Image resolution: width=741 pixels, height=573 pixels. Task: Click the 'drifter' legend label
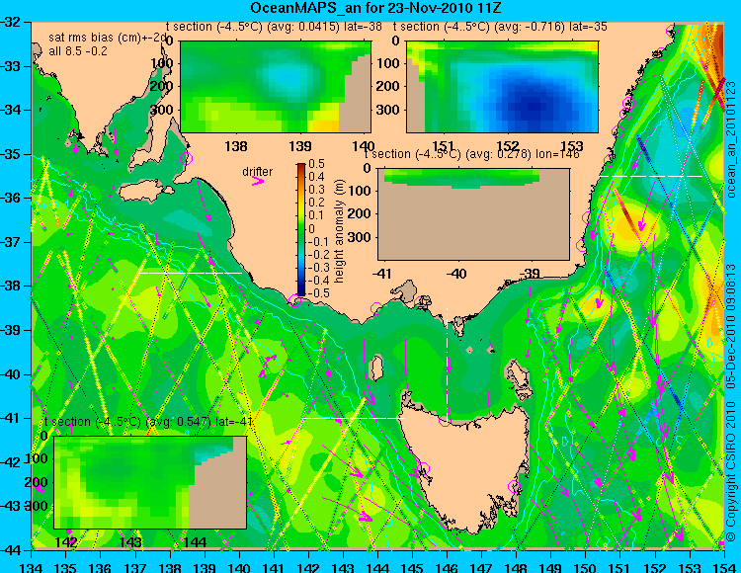[x=258, y=172]
